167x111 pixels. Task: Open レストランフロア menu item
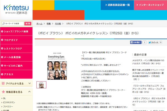pos(16,49)
